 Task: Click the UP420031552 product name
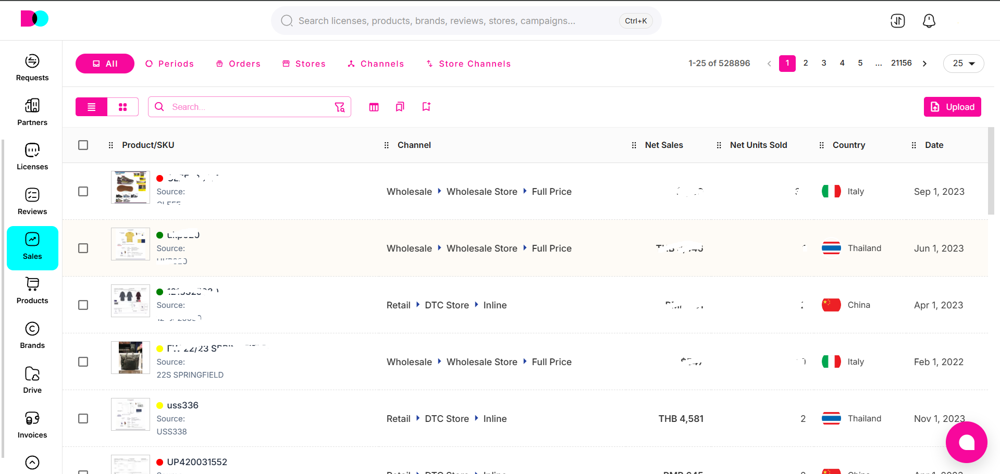[x=197, y=462]
